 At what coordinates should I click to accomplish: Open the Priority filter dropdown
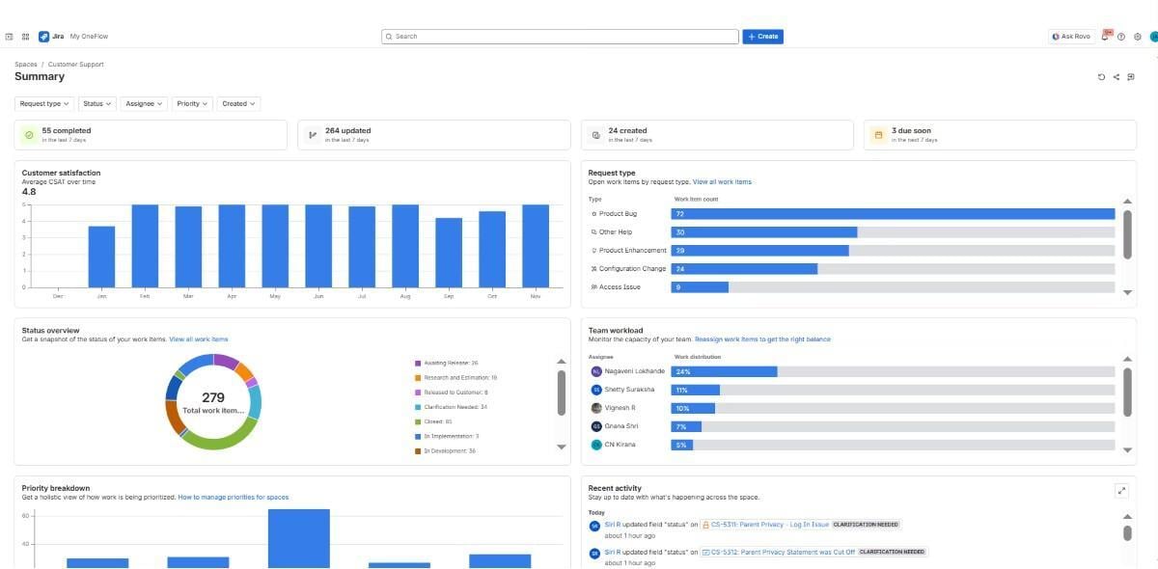coord(193,104)
